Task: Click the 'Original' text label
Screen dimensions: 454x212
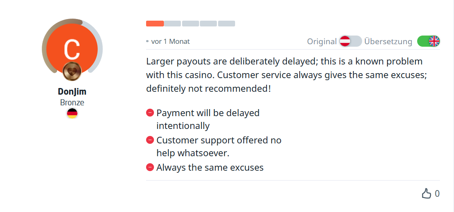Action: tap(322, 41)
